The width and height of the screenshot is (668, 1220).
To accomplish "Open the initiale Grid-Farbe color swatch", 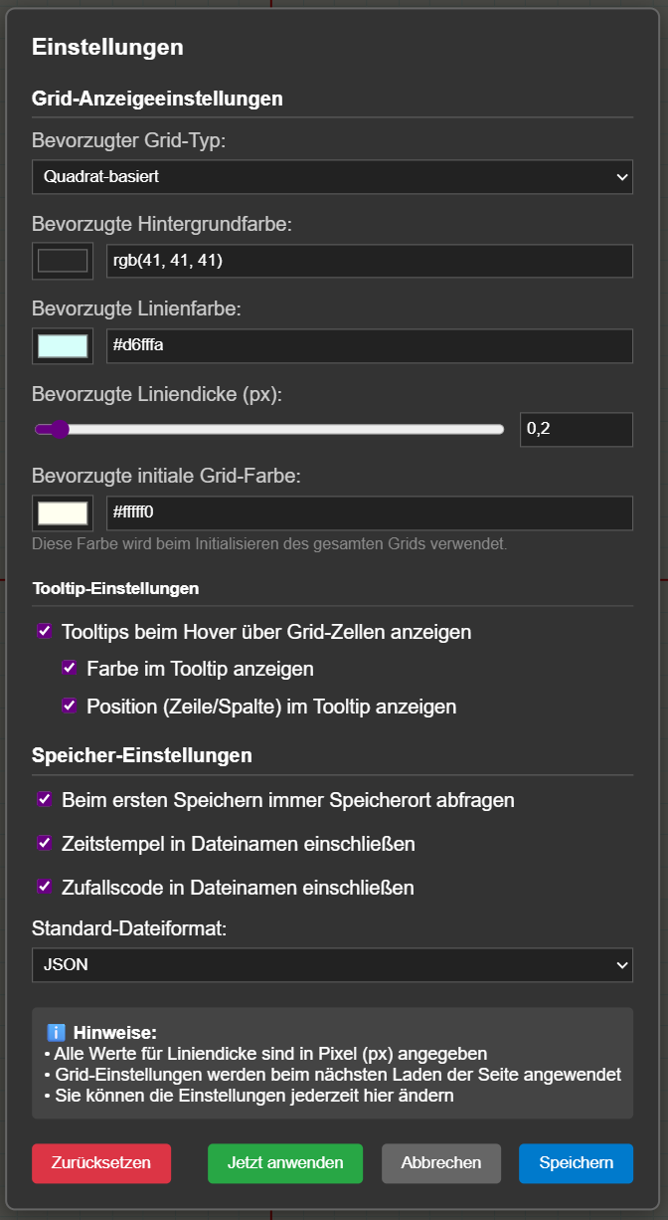I will (x=63, y=513).
